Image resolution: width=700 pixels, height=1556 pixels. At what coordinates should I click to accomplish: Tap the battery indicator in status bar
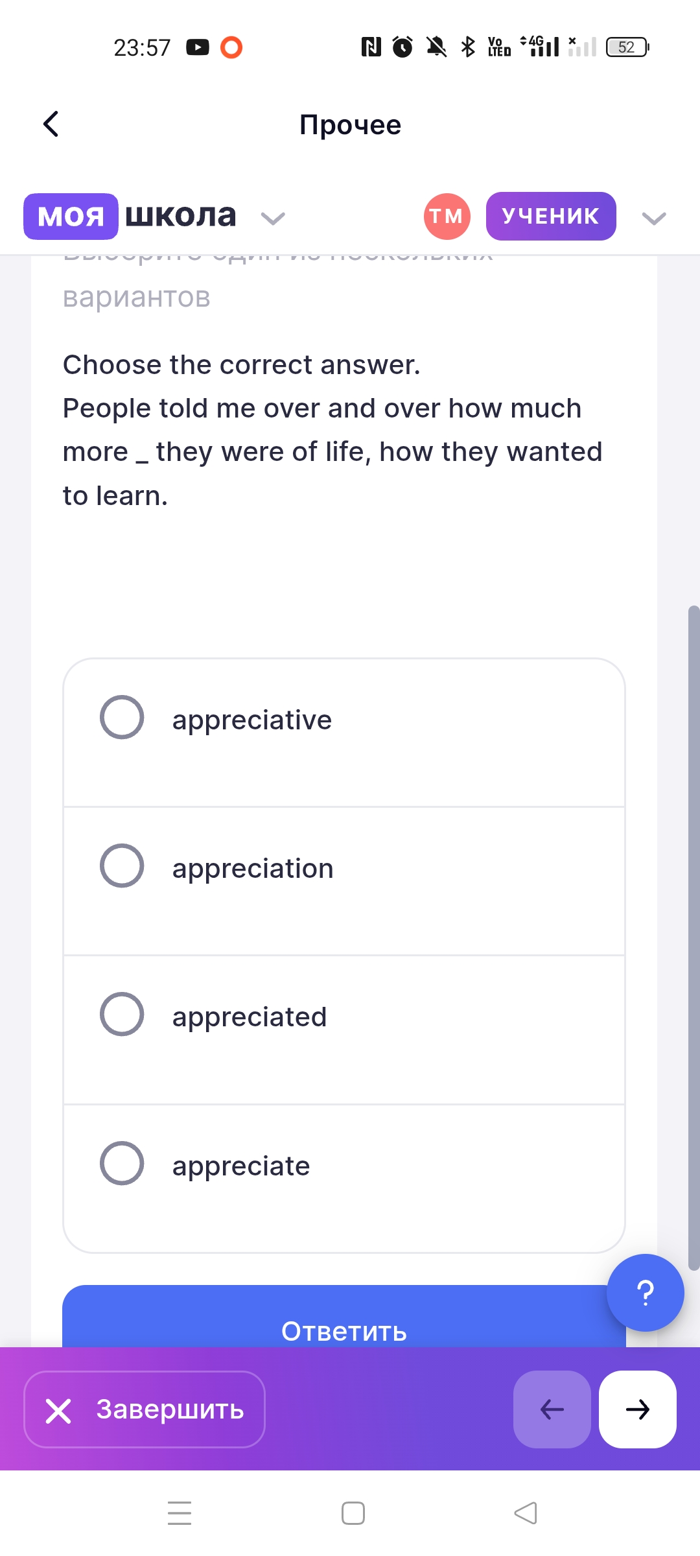pos(627,47)
